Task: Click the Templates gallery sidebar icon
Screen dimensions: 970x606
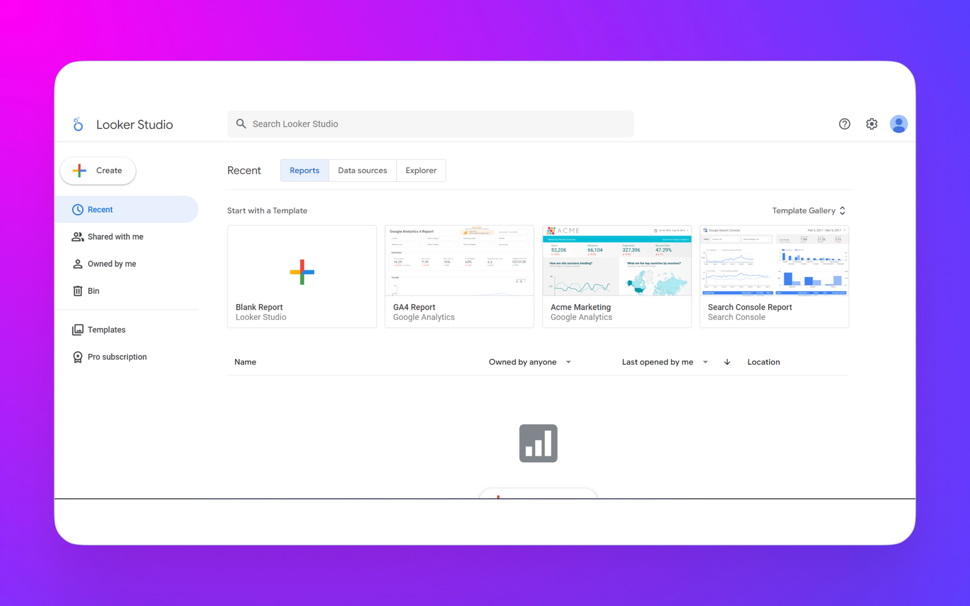Action: click(x=78, y=330)
